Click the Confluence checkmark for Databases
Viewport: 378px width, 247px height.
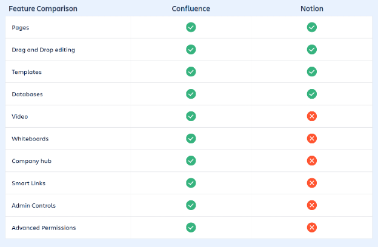191,94
